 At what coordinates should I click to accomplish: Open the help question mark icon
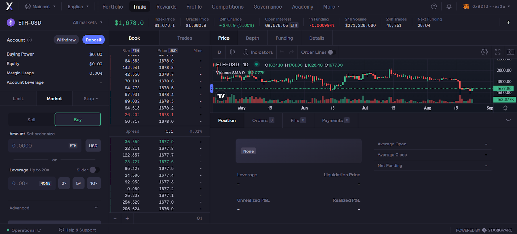tap(434, 6)
